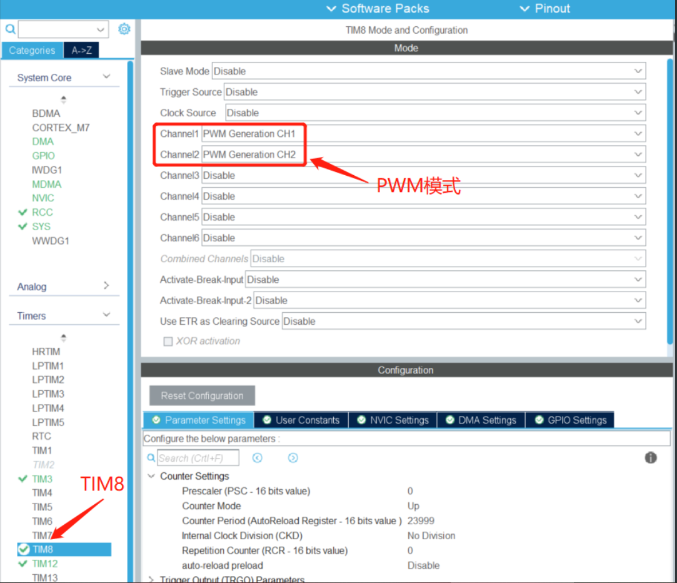Switch to the A->Z tab
This screenshot has width=677, height=583.
(x=81, y=50)
